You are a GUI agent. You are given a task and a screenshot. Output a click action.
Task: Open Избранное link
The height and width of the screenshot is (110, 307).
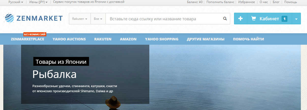coord(246,2)
